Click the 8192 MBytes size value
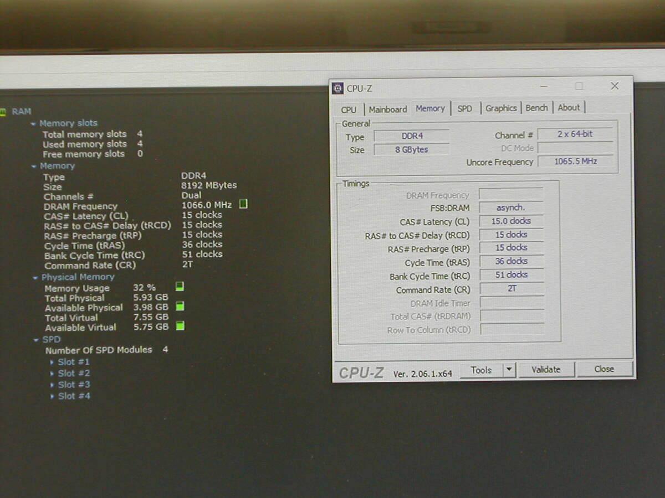The width and height of the screenshot is (665, 498). (x=209, y=185)
